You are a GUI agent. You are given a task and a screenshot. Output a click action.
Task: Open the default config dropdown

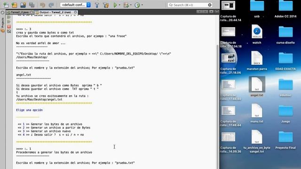[x=75, y=5]
